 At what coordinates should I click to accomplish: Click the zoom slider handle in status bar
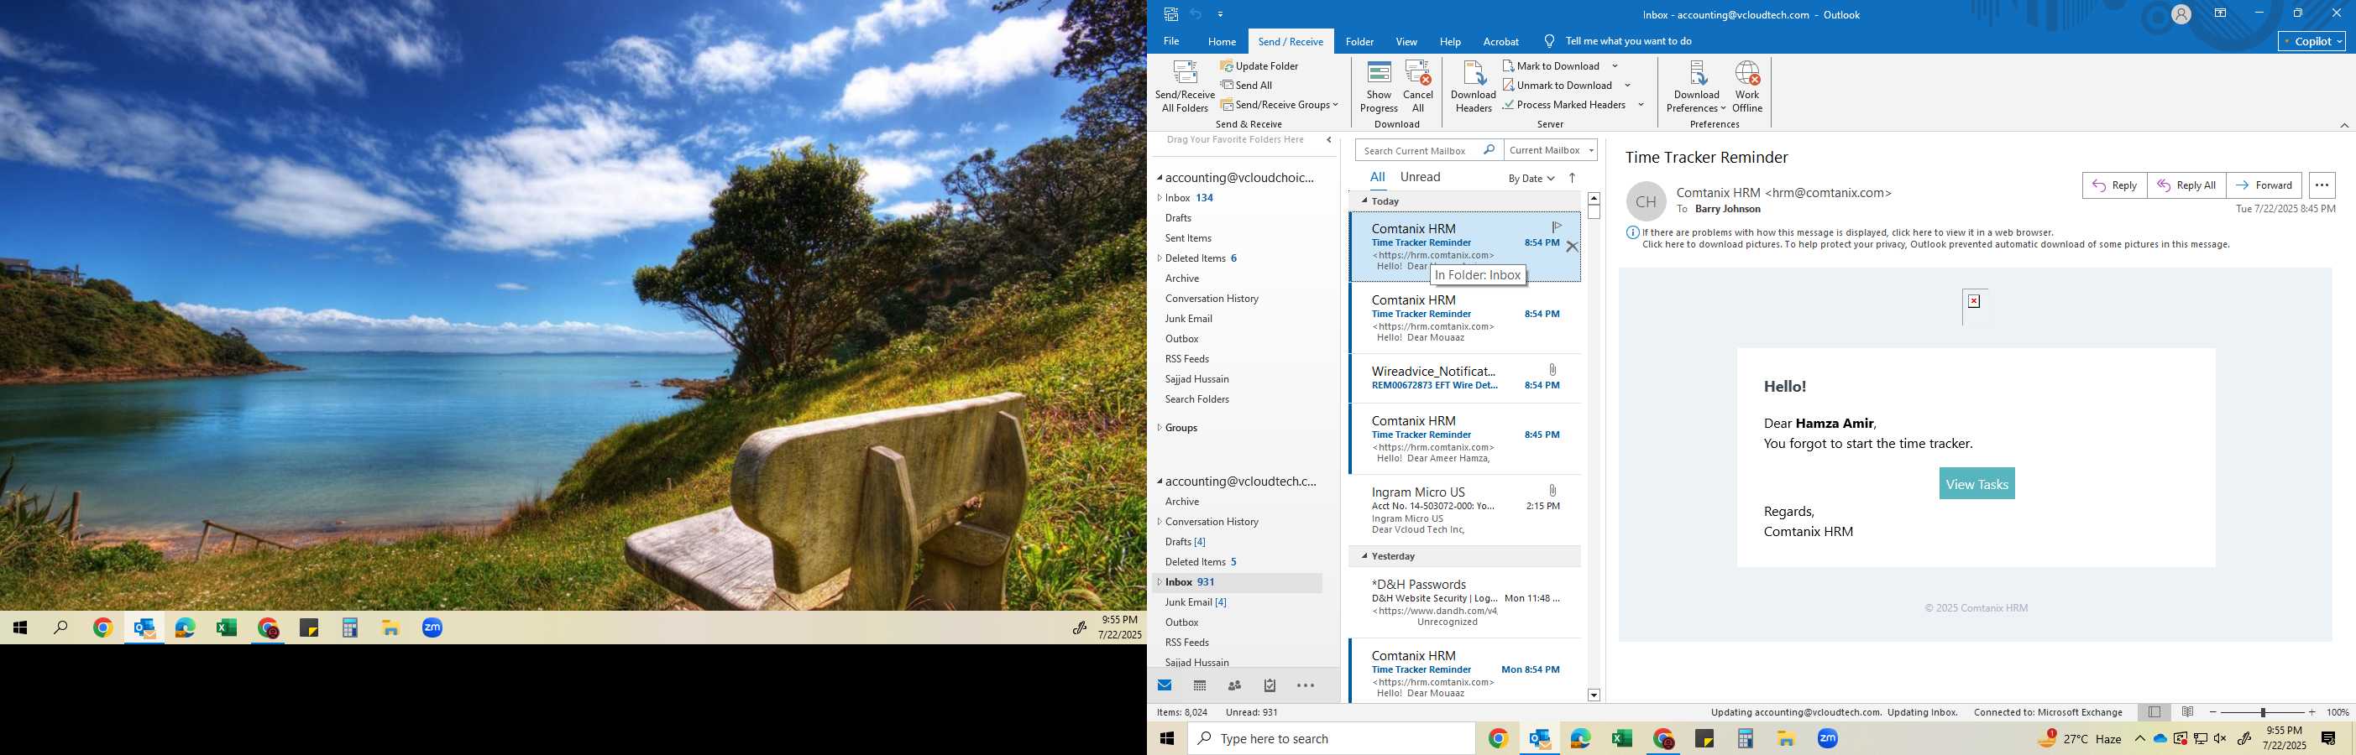[x=2263, y=712]
